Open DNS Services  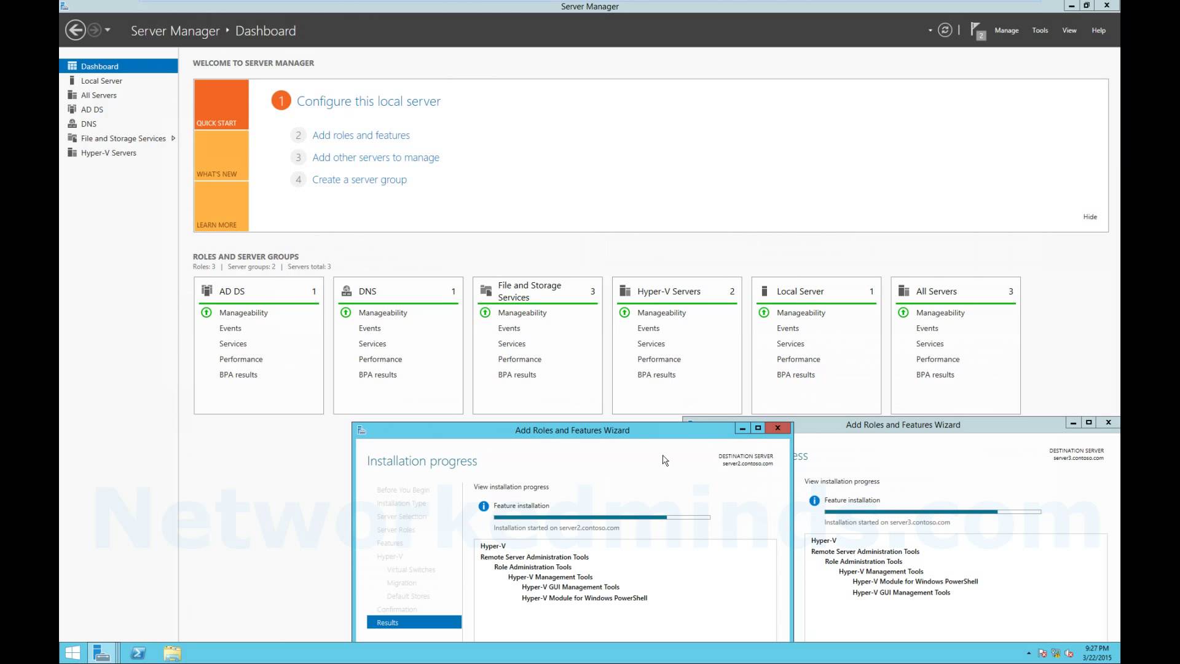(372, 344)
